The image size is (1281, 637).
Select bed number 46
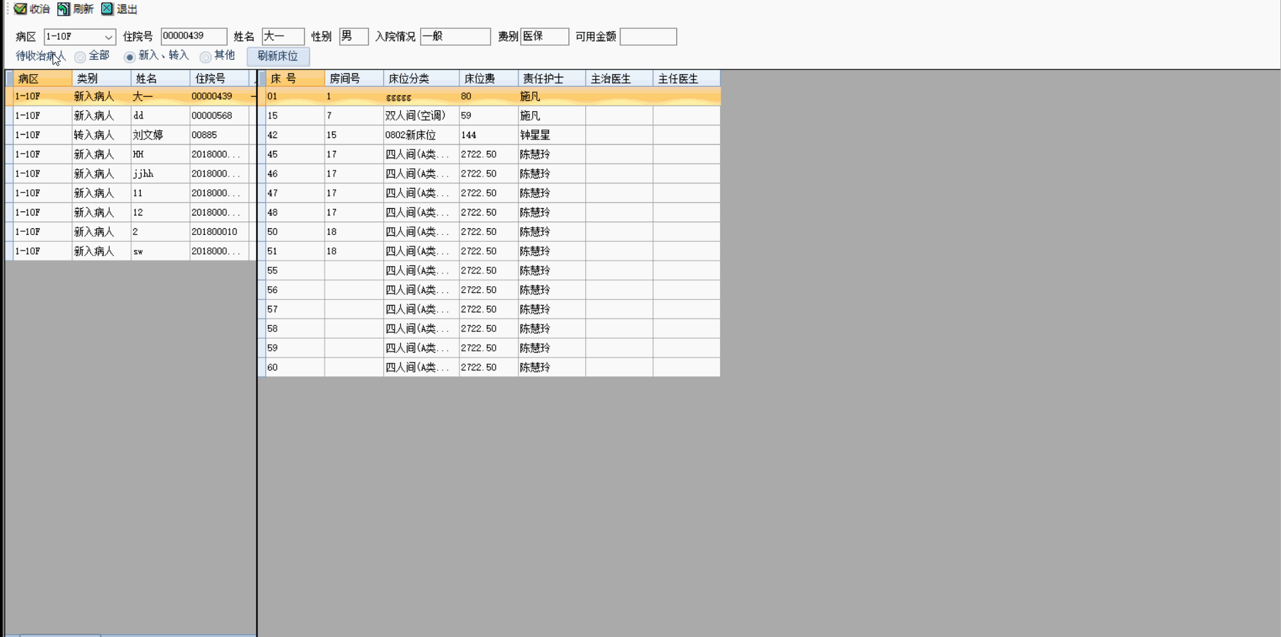295,174
